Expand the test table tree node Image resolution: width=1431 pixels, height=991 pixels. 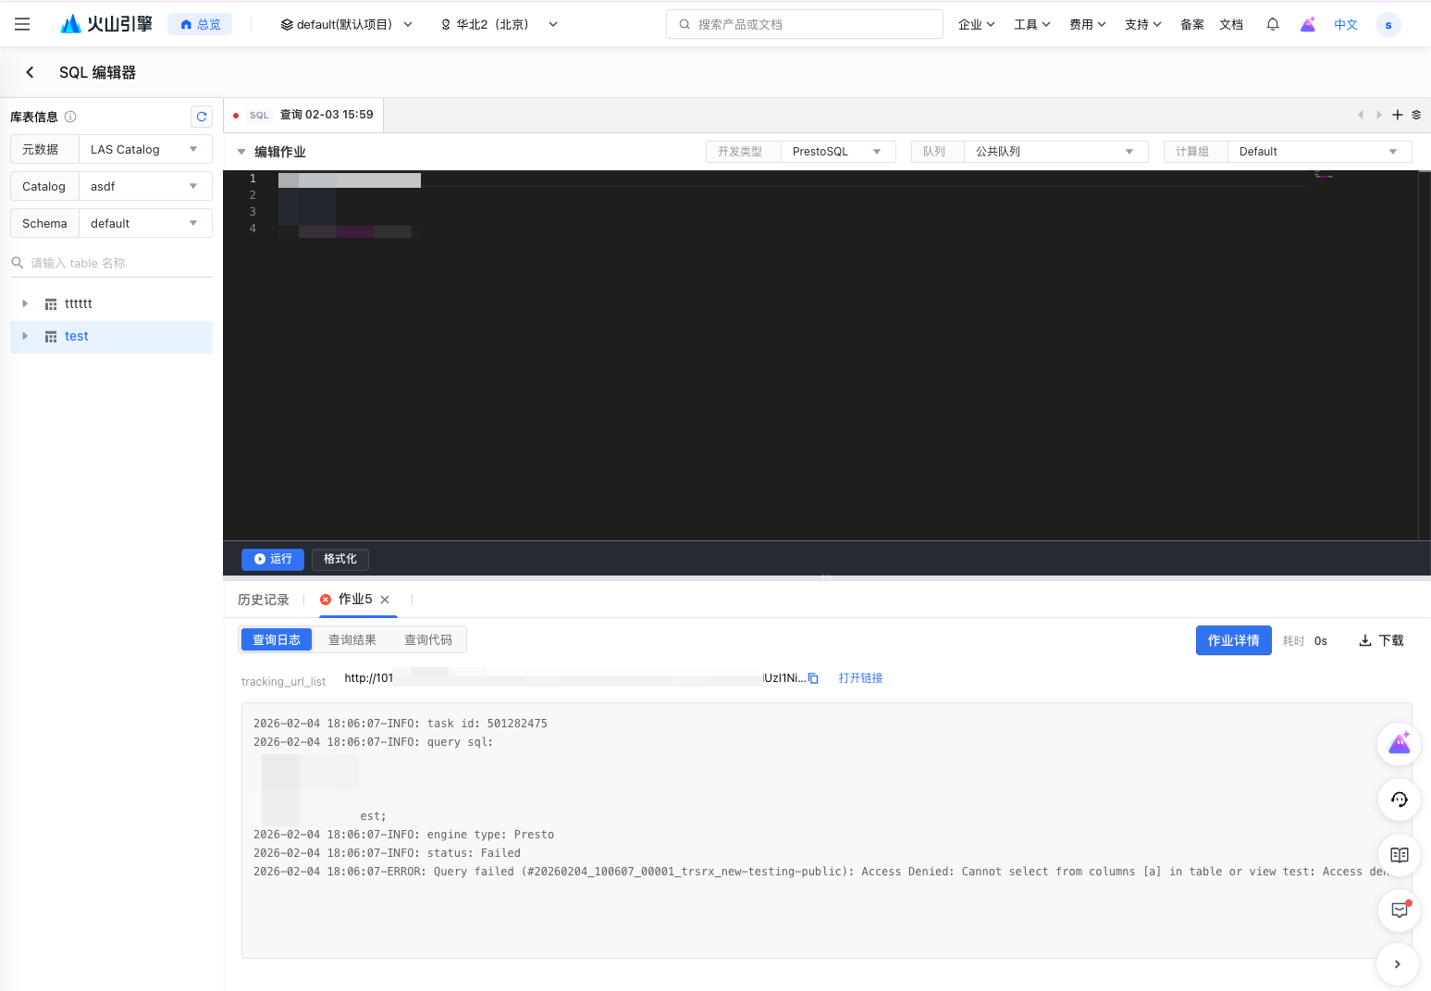point(25,336)
